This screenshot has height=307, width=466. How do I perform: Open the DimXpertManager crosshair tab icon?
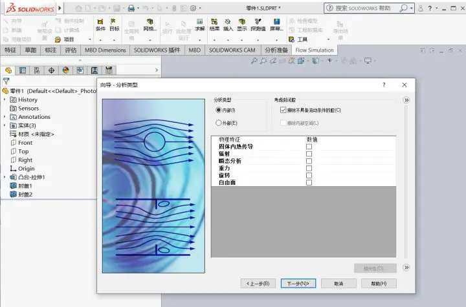(x=51, y=70)
